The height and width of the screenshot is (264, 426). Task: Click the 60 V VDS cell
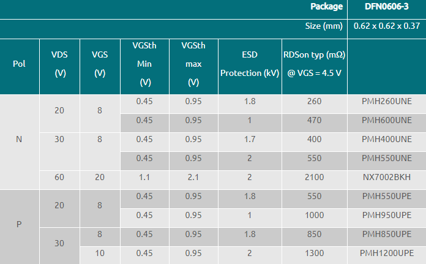click(60, 177)
